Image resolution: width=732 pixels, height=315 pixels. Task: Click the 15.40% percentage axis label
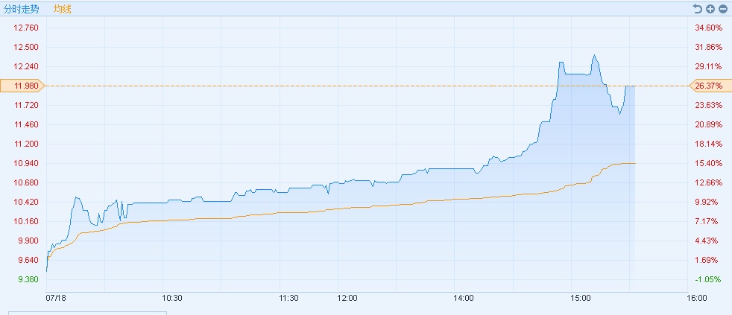(708, 163)
